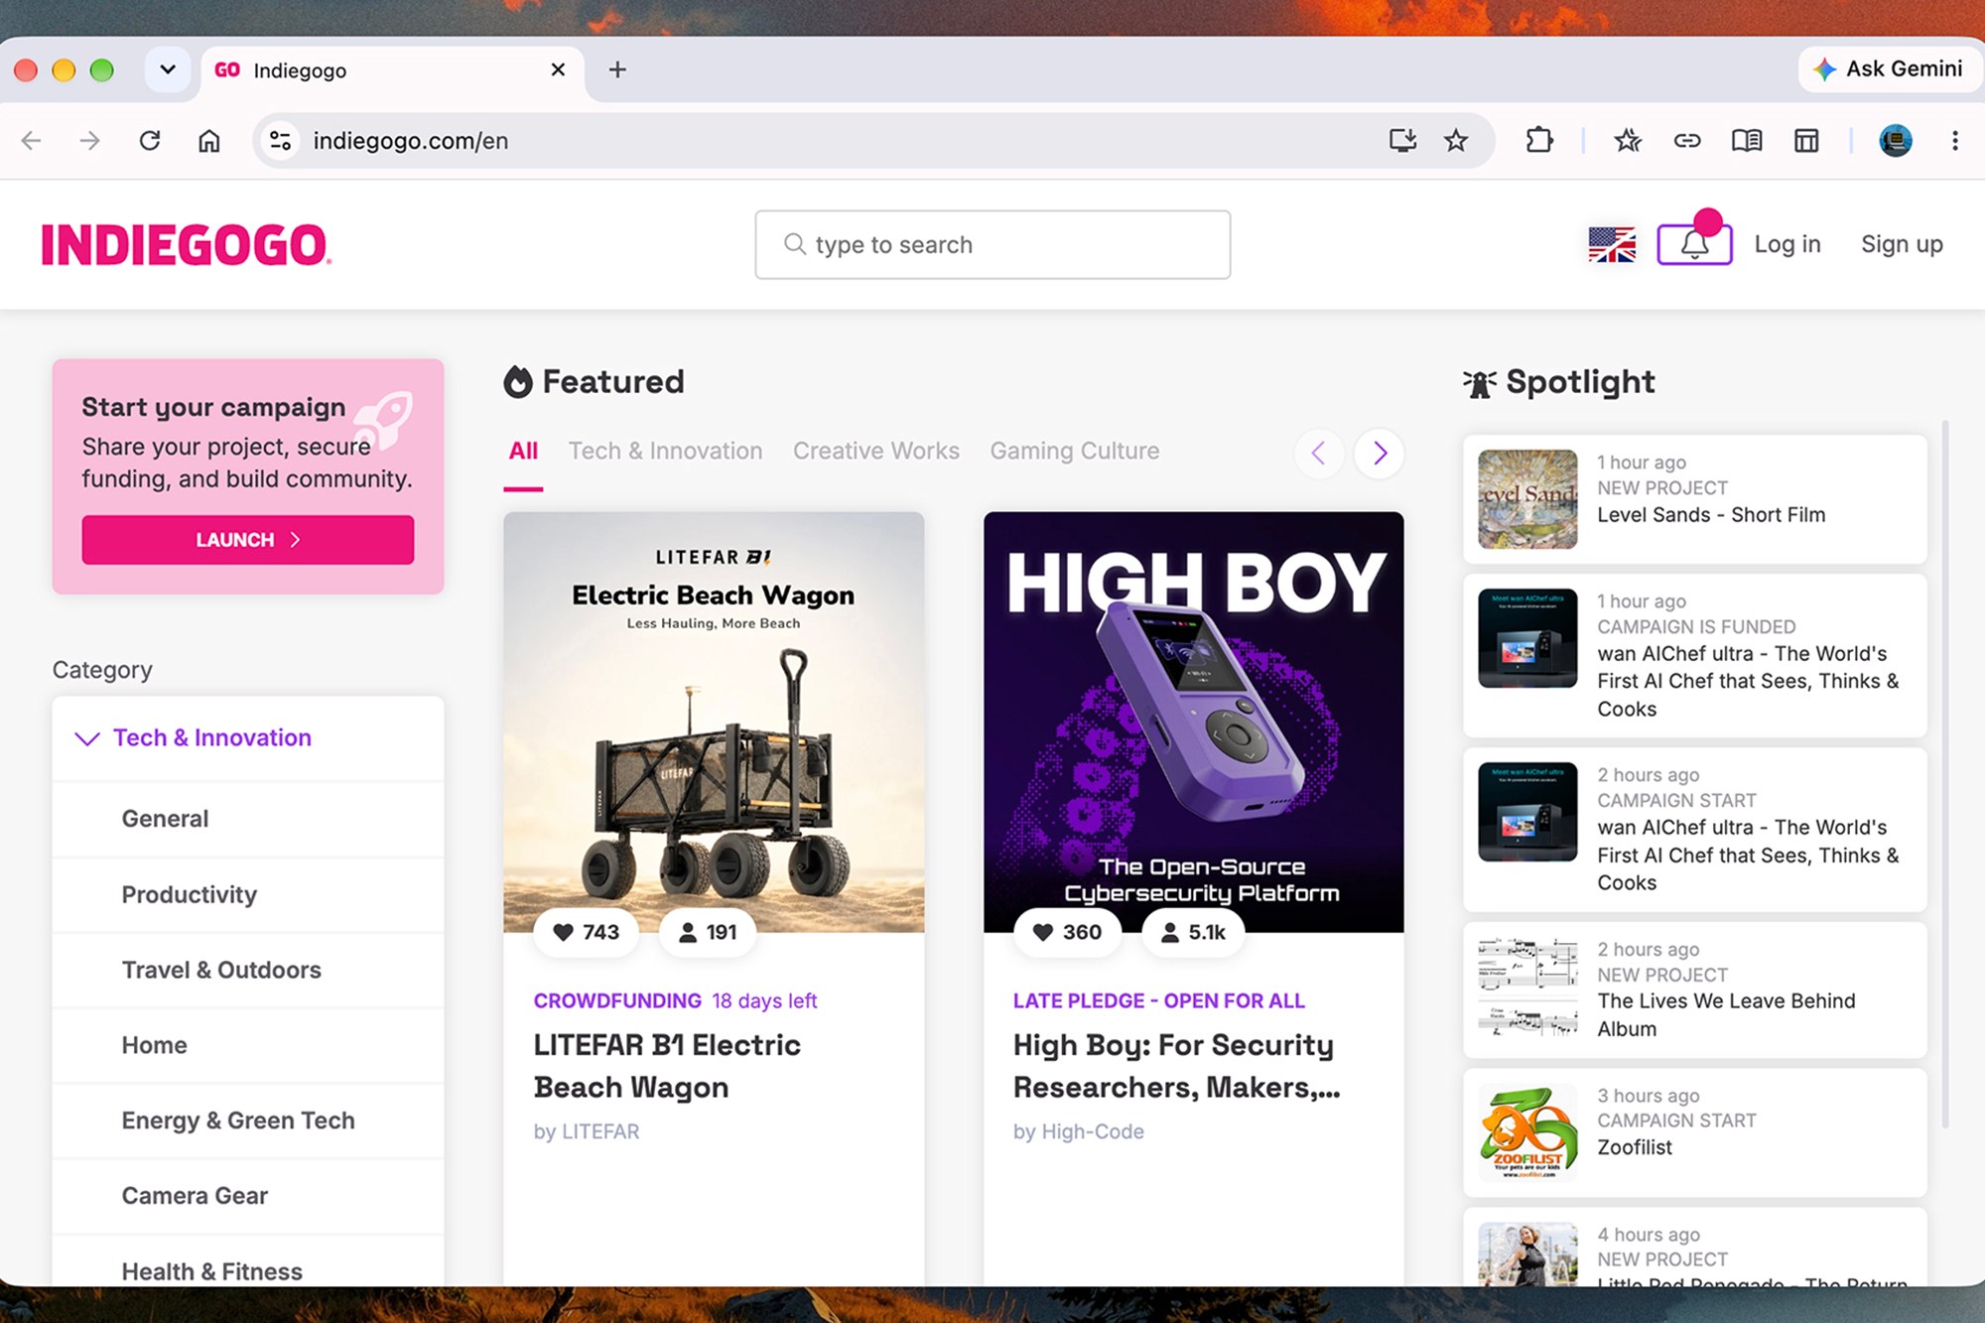The width and height of the screenshot is (1985, 1323).
Task: Click the Spotlight panel scrollbar
Action: (x=1945, y=774)
